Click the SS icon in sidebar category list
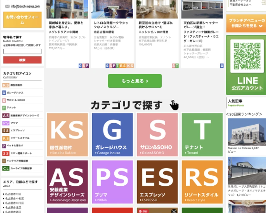 6,153
